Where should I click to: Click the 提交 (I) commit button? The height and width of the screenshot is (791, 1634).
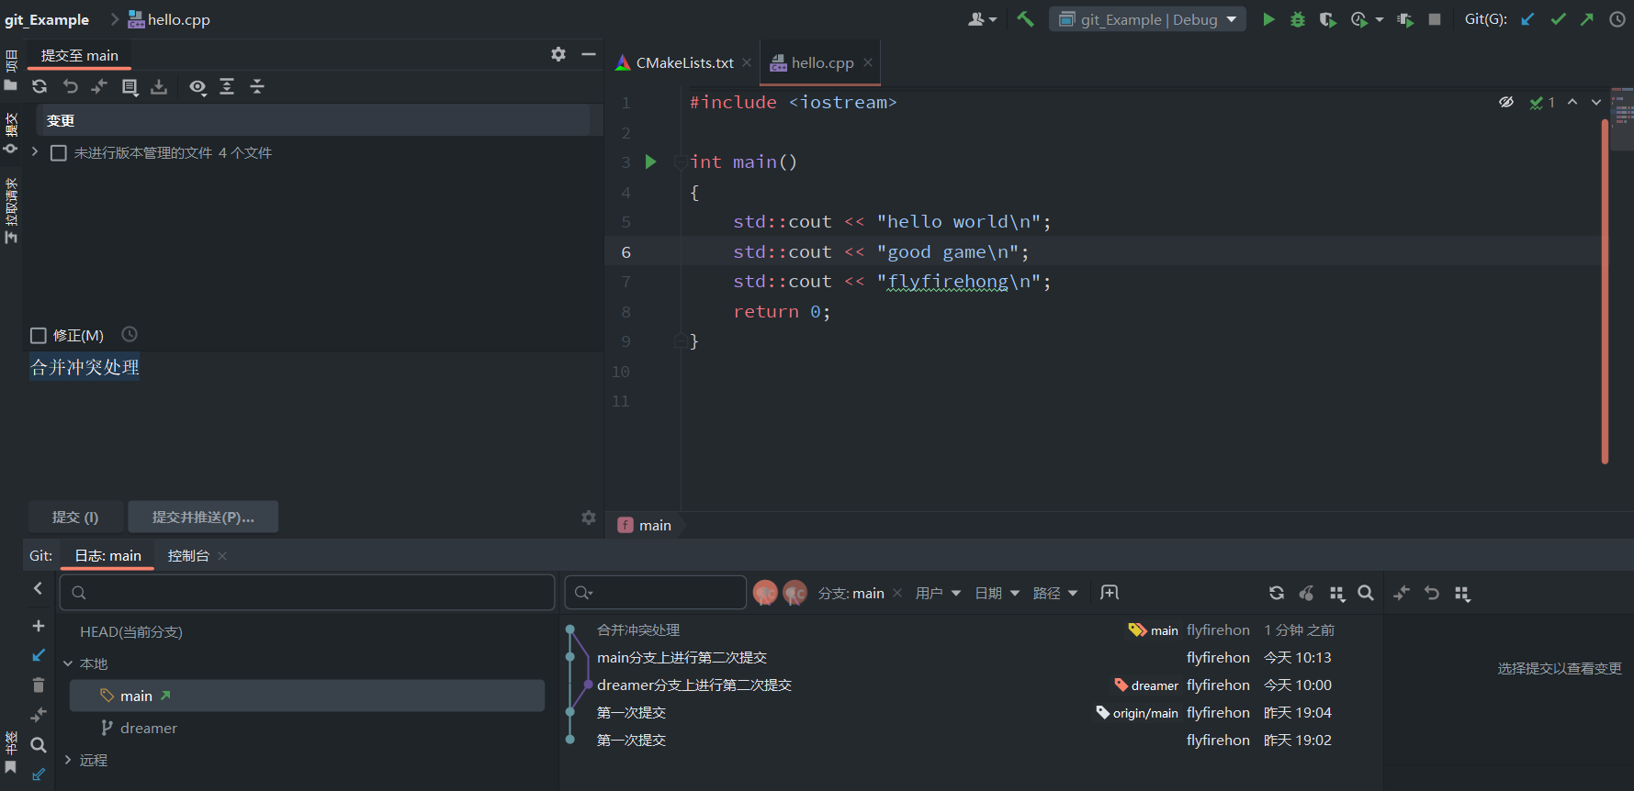pyautogui.click(x=75, y=518)
